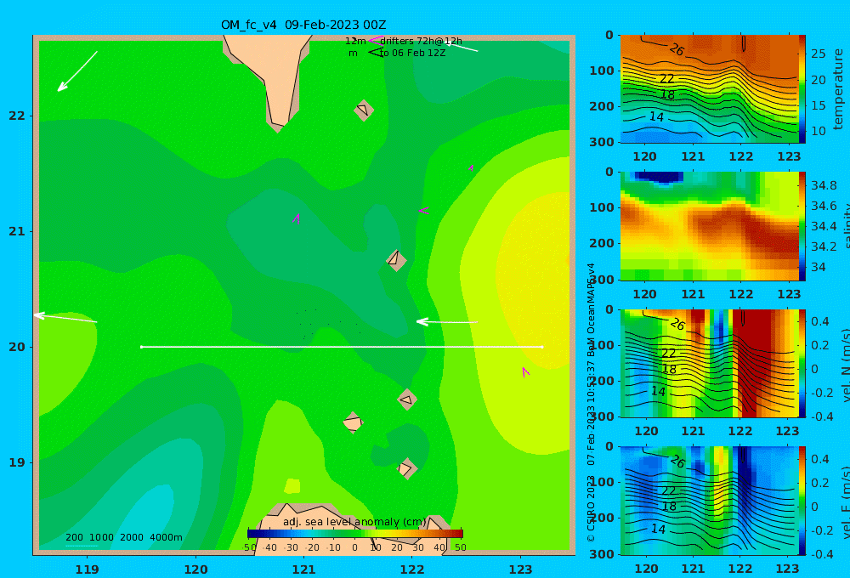850x578 pixels.
Task: Click longitude tick label 120 on main map
Action: pos(195,569)
